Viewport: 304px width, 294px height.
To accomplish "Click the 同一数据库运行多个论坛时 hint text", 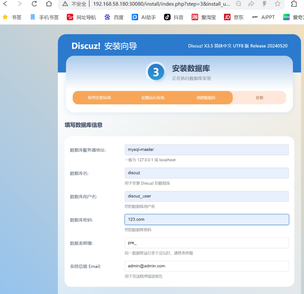I will (x=159, y=253).
